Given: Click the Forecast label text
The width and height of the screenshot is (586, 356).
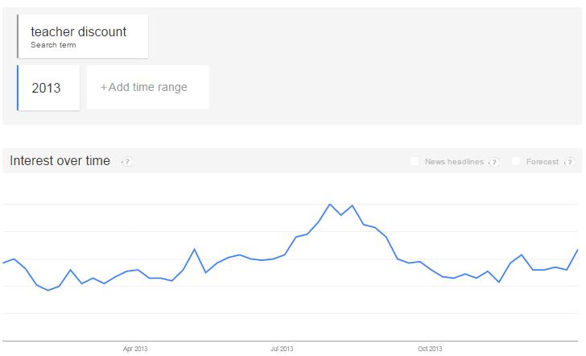Looking at the screenshot, I should coord(543,162).
